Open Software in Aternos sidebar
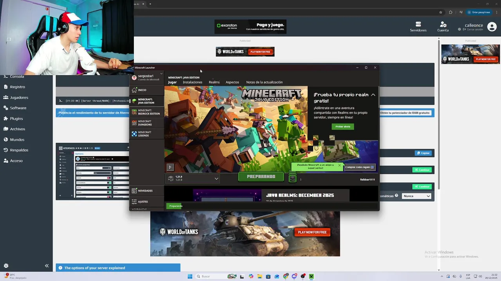 click(x=18, y=108)
